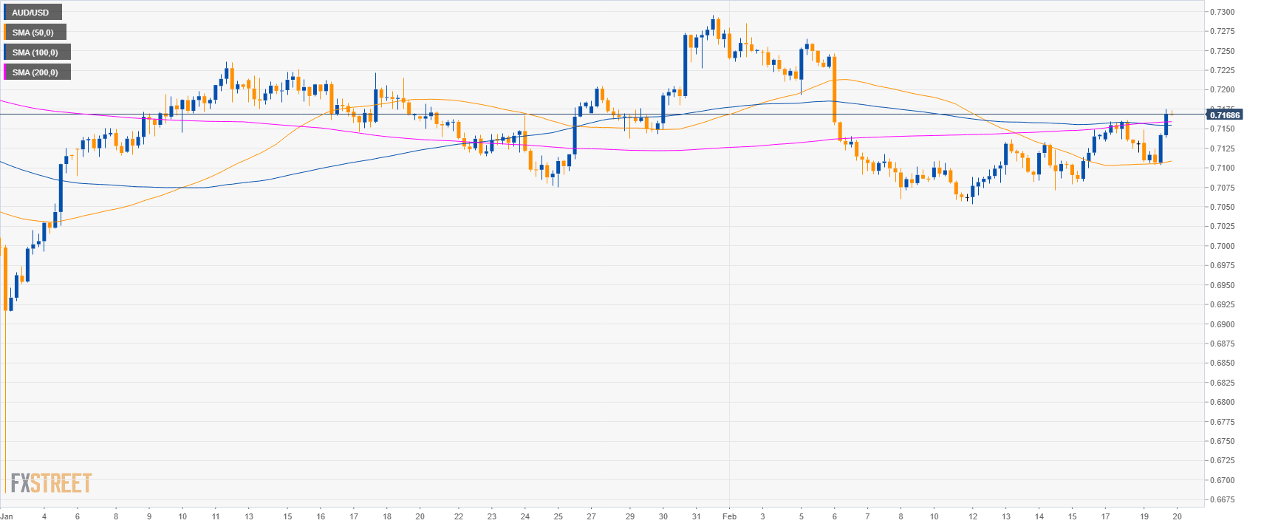Select the Jan label on date axis
The width and height of the screenshot is (1261, 526).
coord(7,517)
